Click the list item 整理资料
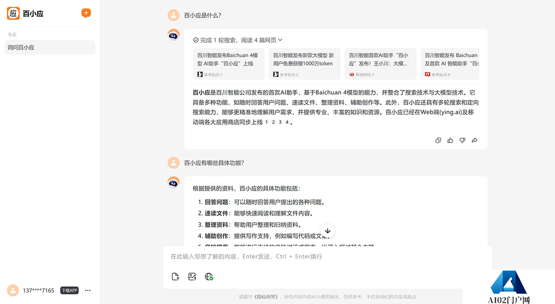The width and height of the screenshot is (555, 304). coord(216,225)
